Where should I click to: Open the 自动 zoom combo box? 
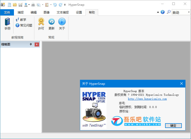(x=181, y=12)
